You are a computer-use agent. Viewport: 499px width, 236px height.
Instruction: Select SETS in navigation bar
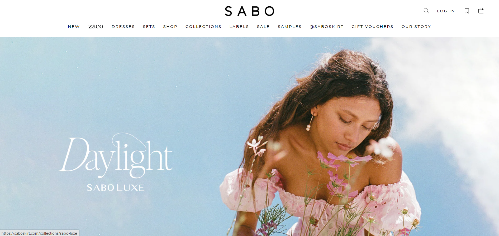(x=149, y=27)
